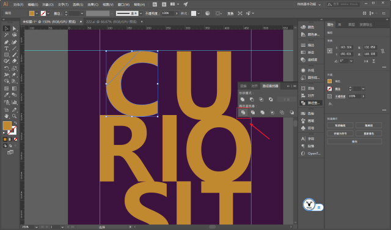This screenshot has width=391, height=230.
Task: Select the Type tool
Action: (6, 48)
